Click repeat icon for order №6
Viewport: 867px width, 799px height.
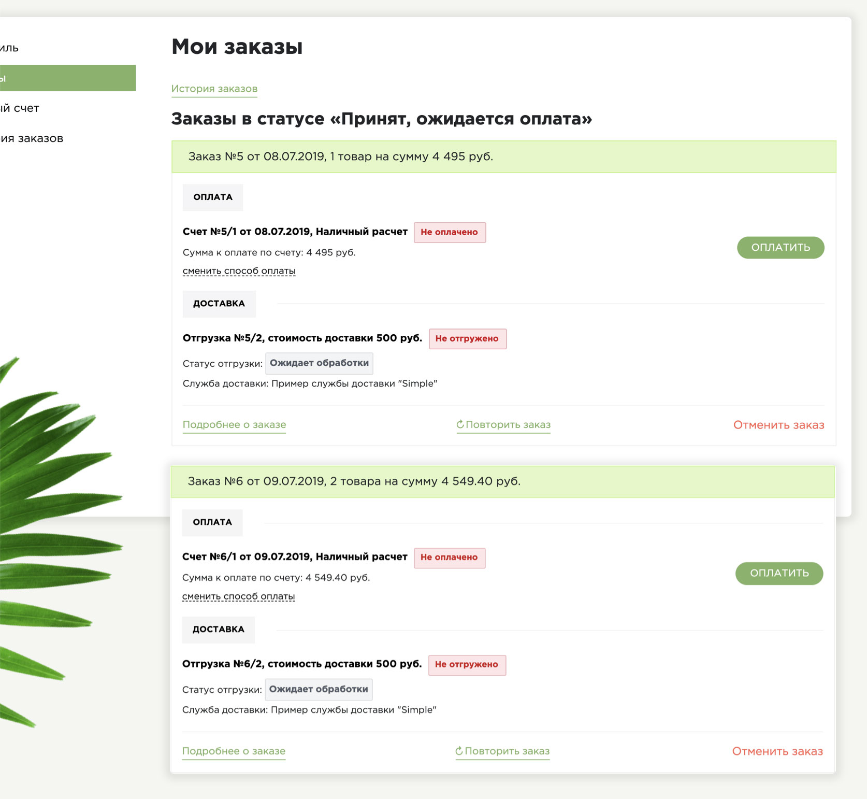[x=459, y=751]
